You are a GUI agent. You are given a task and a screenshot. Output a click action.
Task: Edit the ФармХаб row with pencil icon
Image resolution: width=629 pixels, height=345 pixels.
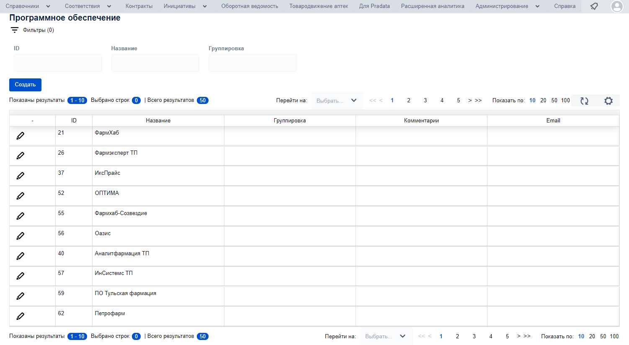20,136
